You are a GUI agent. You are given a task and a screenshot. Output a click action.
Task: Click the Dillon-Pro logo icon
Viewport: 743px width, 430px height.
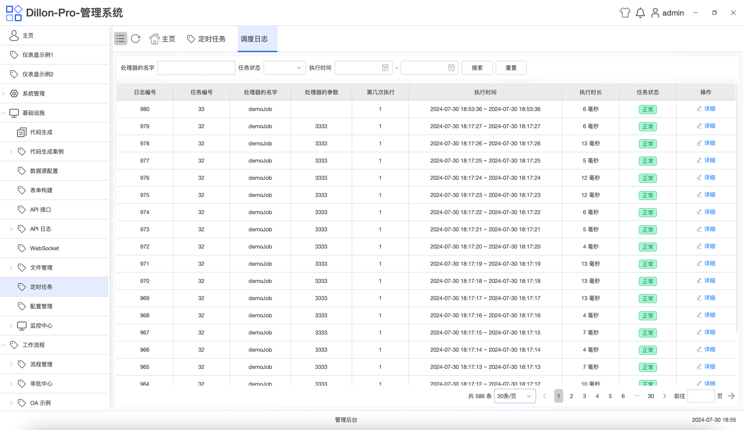click(14, 13)
